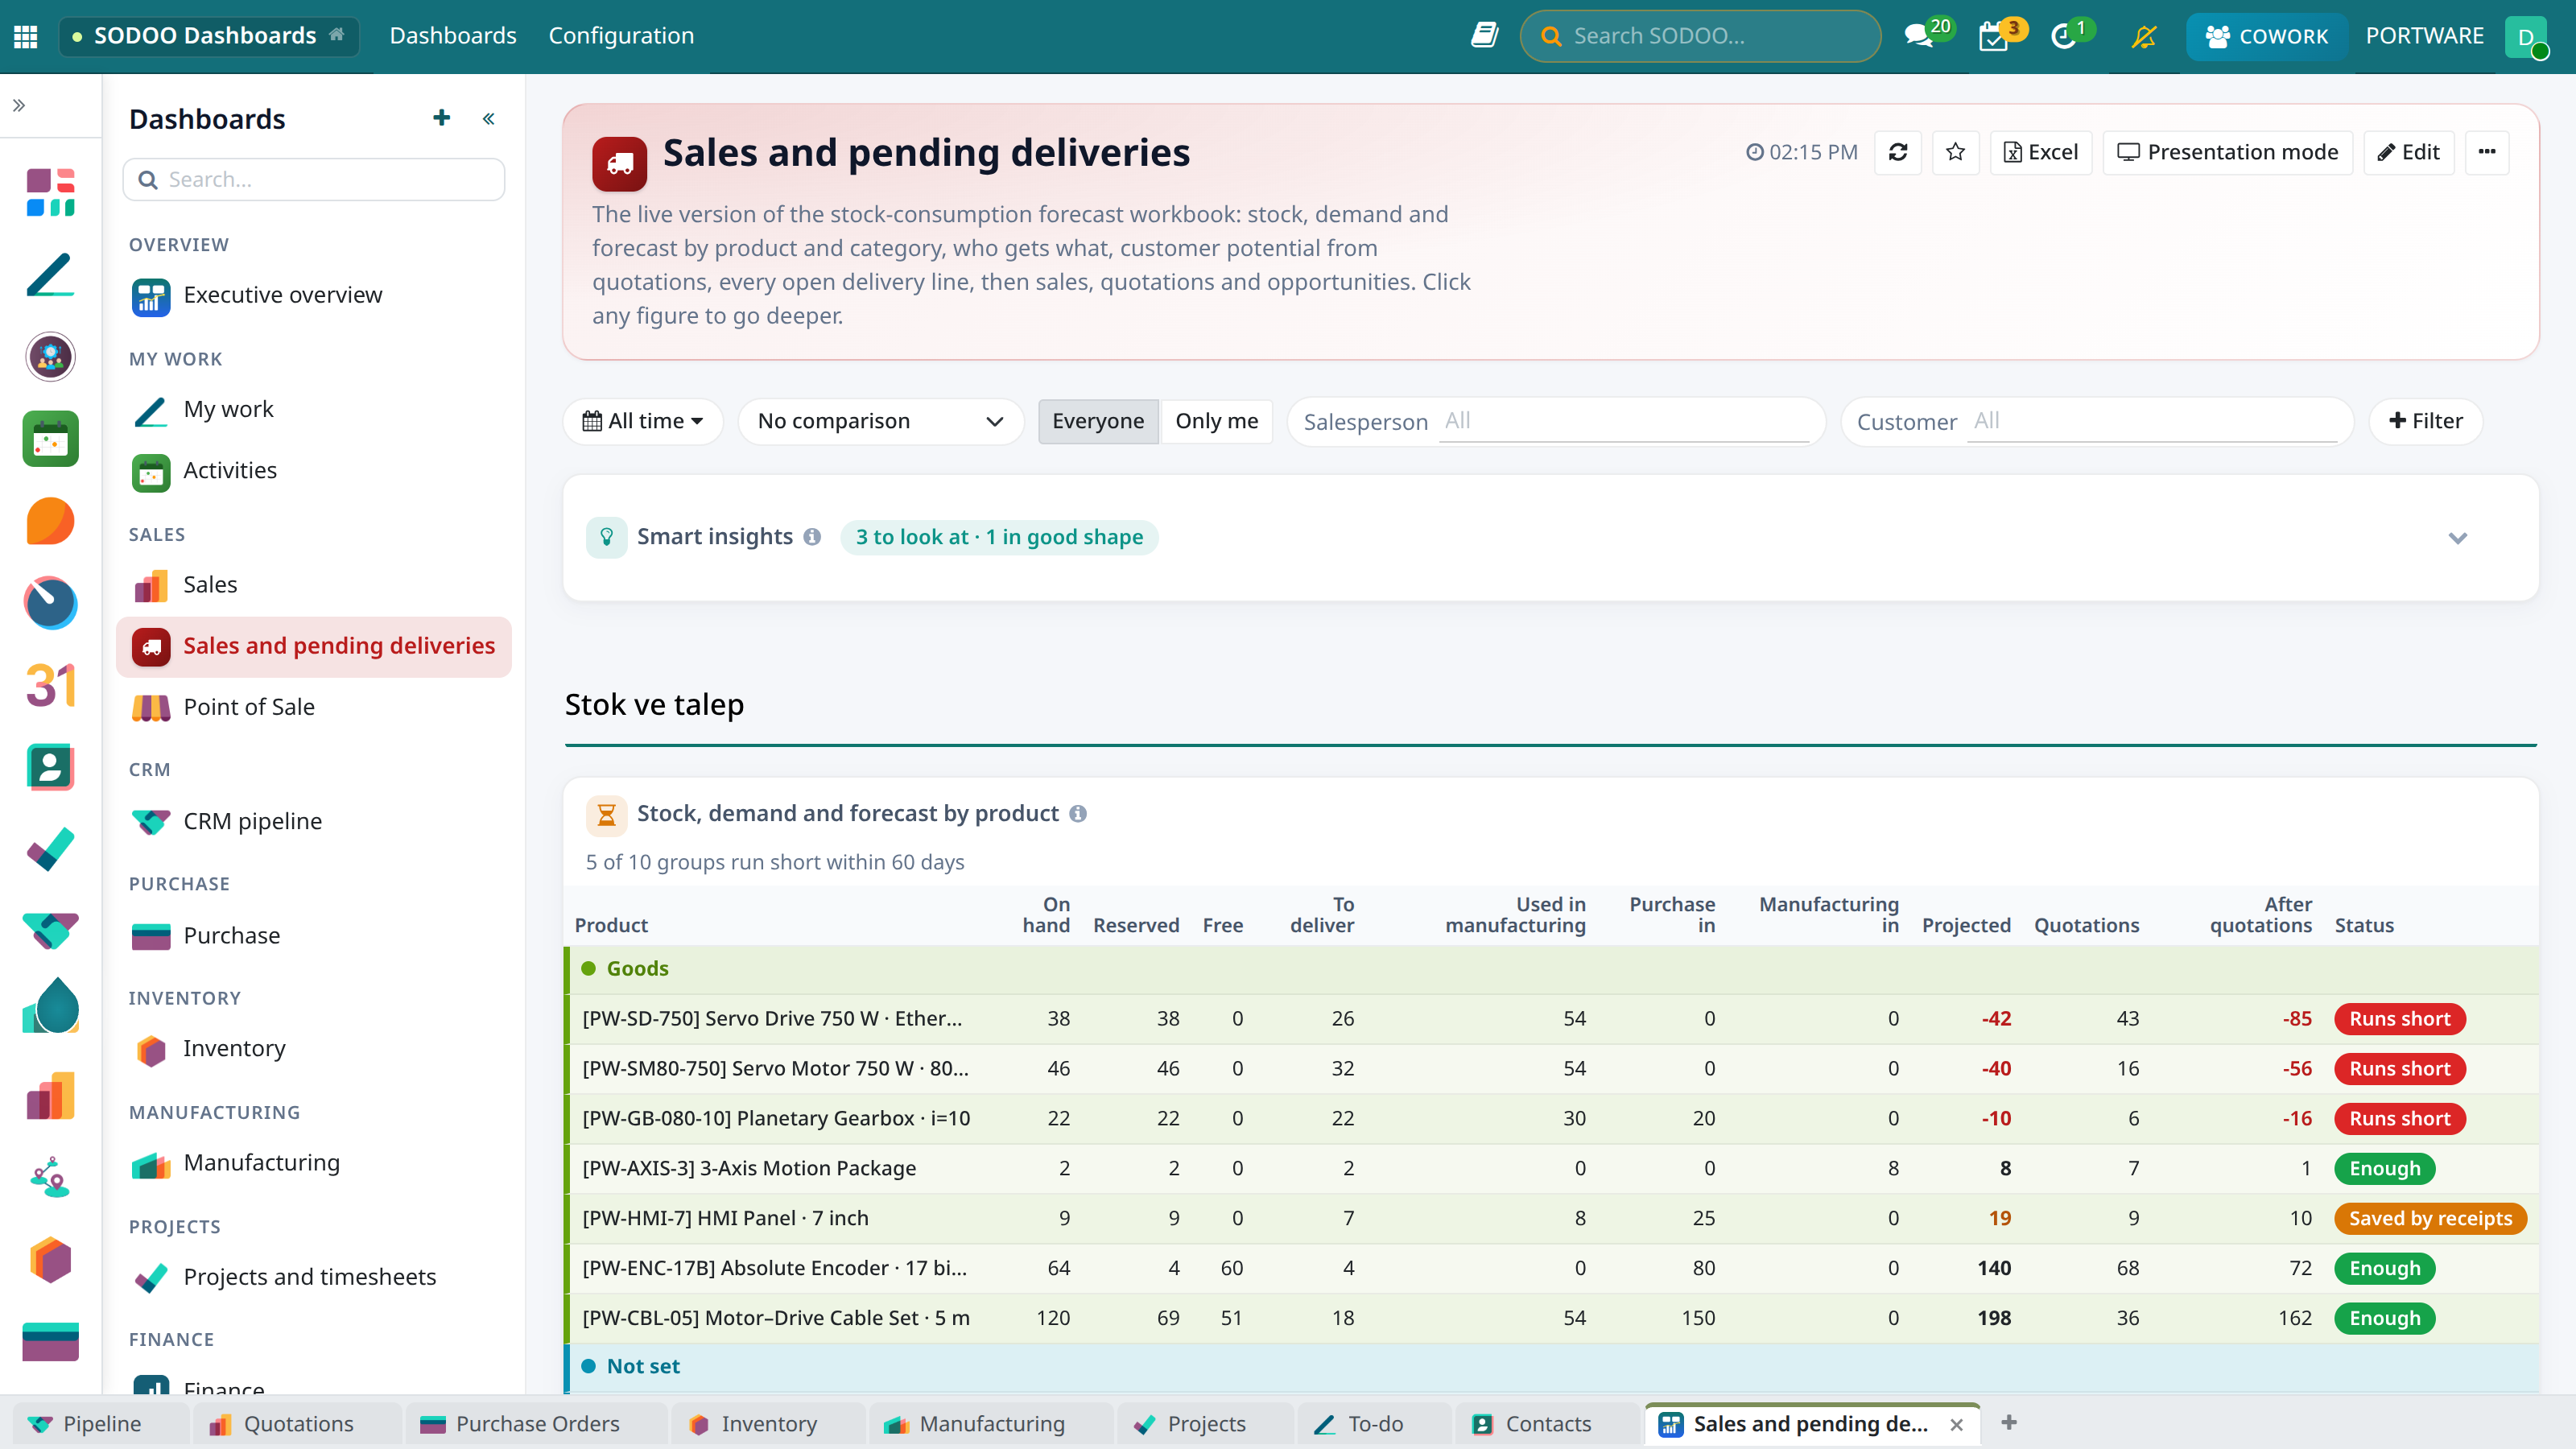This screenshot has height=1449, width=2576.
Task: Open the No comparison dropdown
Action: click(x=880, y=421)
